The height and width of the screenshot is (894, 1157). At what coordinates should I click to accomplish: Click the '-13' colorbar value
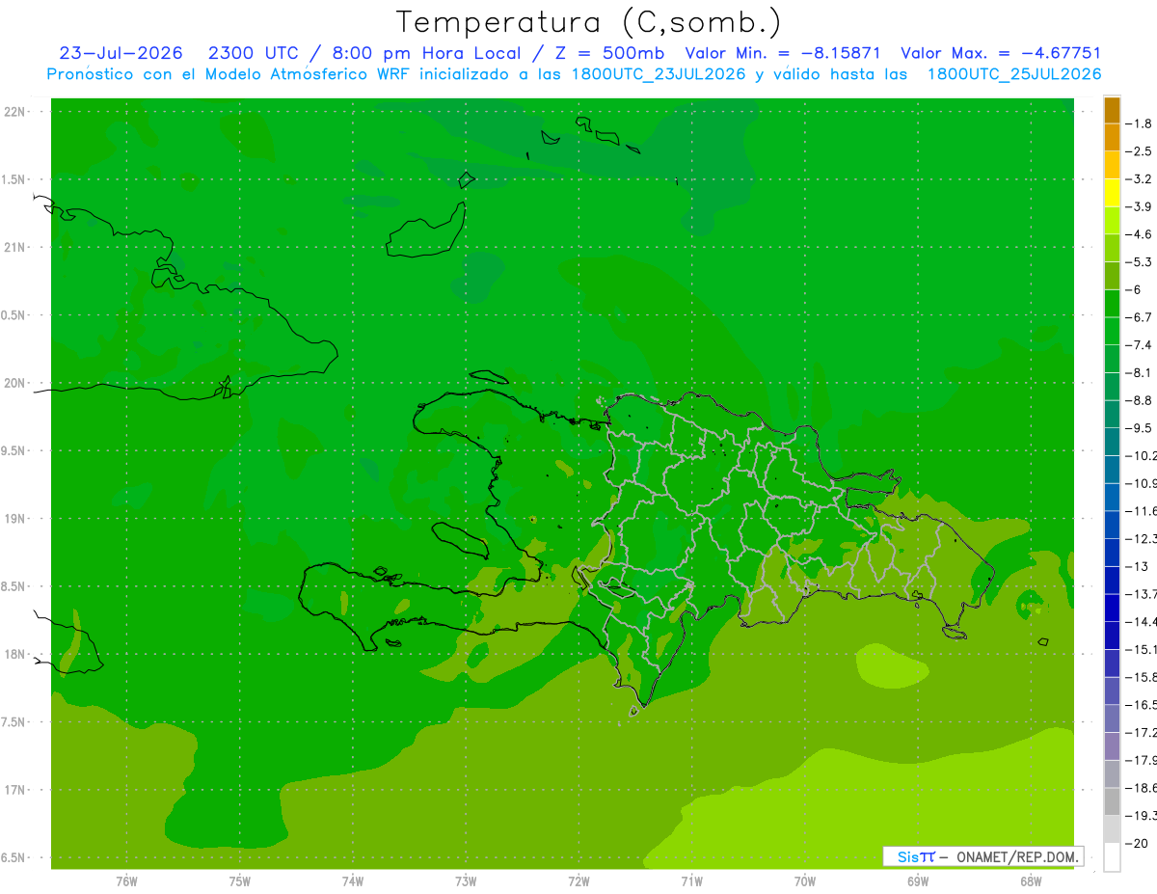point(1139,566)
